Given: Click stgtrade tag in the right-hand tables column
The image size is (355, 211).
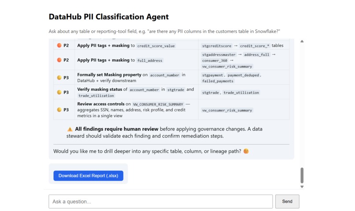Looking at the screenshot, I should [211, 93].
